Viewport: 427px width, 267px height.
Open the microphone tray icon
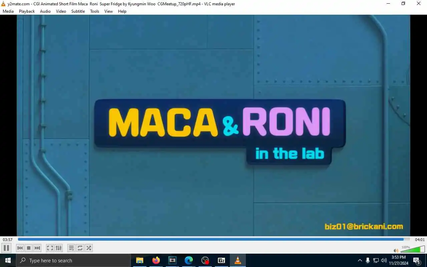click(368, 260)
